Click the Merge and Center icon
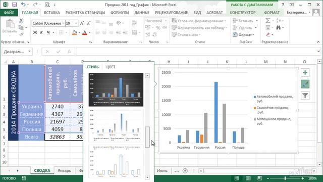This screenshot has height=182, width=323. coord(135,32)
